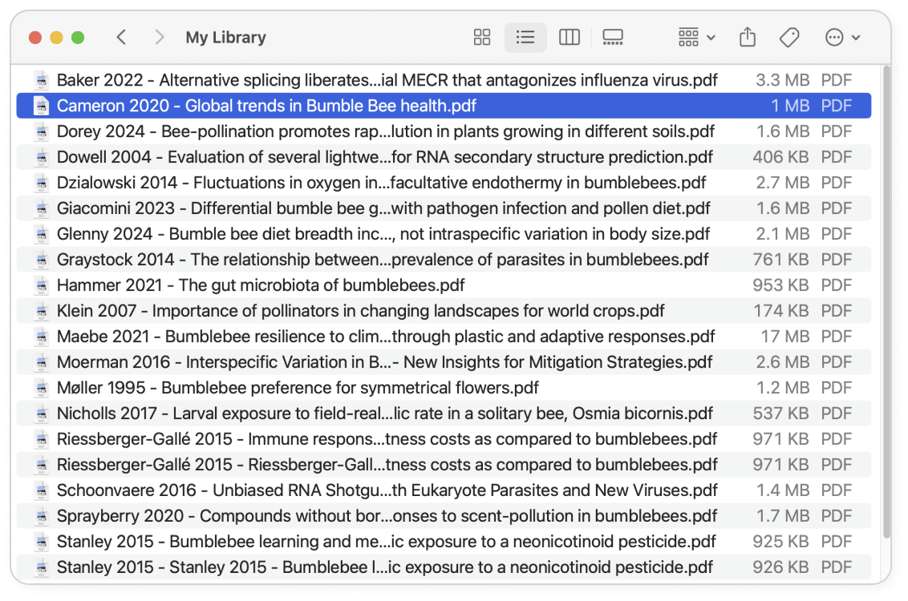The image size is (908, 601).
Task: Select Dzialowski 2014 Fluctuations in oxygen file name
Action: [381, 183]
